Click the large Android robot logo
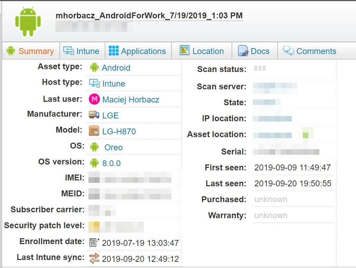The height and width of the screenshot is (268, 356). 28,22
